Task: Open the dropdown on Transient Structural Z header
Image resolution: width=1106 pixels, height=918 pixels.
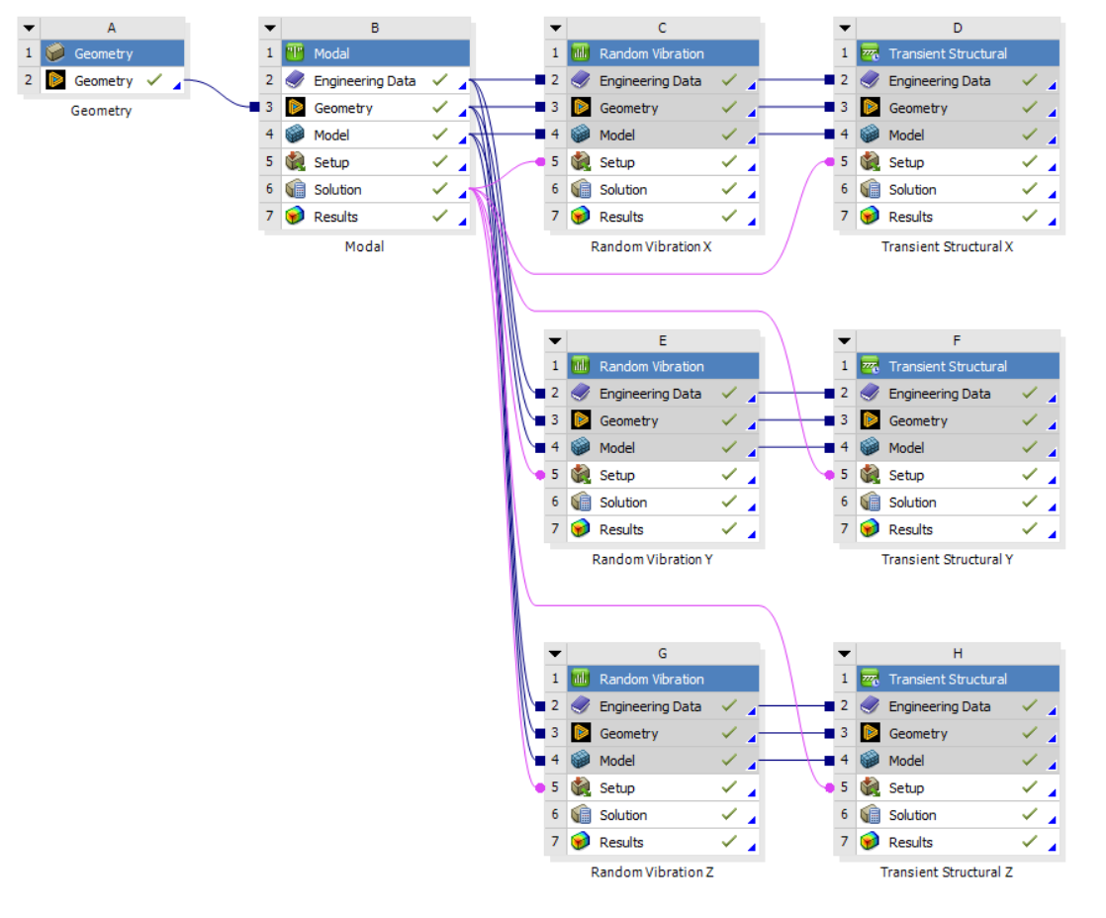Action: tap(843, 653)
